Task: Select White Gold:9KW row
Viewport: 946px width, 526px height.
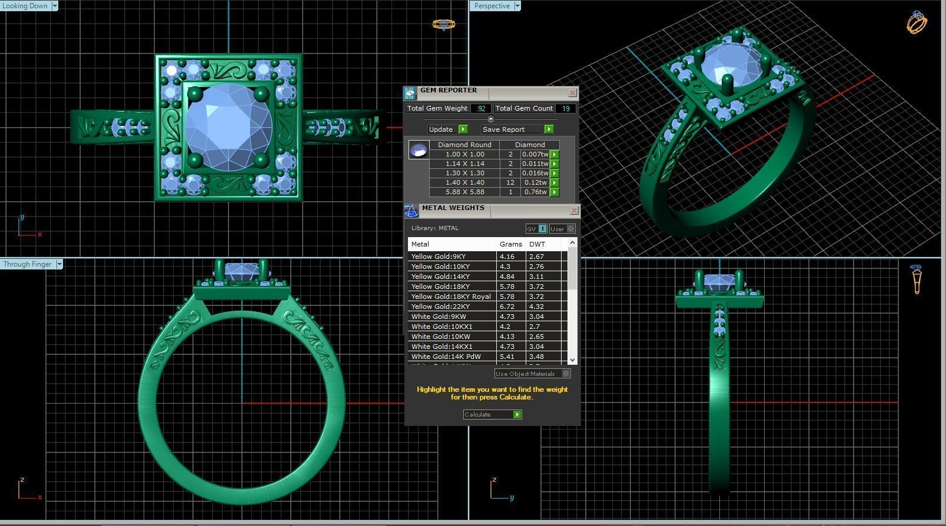Action: (x=487, y=317)
